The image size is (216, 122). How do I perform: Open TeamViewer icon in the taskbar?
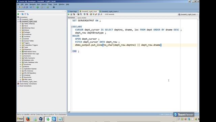[x=54, y=119]
